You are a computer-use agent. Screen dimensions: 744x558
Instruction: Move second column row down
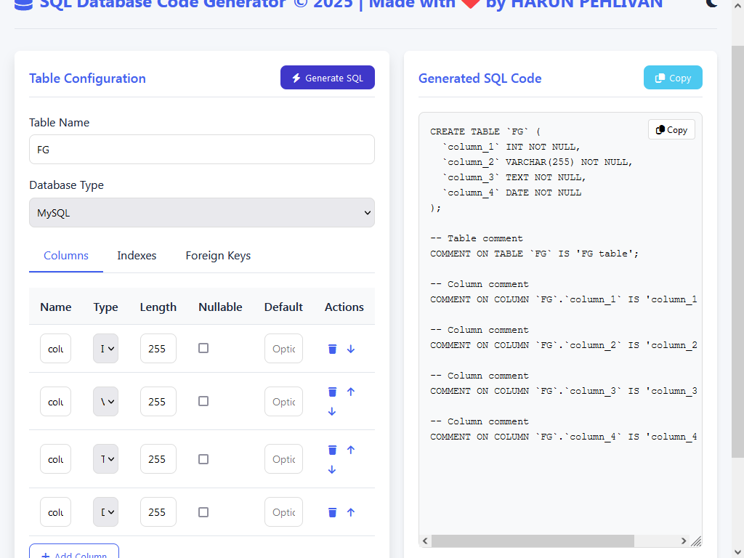pos(331,411)
